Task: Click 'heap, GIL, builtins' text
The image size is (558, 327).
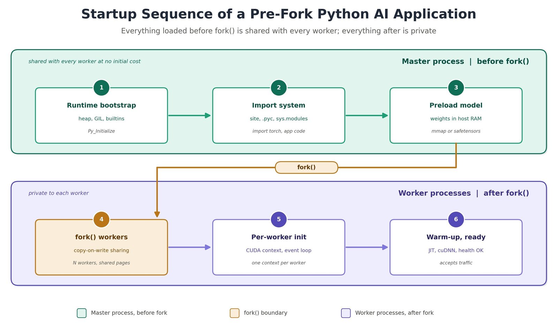Action: point(101,119)
